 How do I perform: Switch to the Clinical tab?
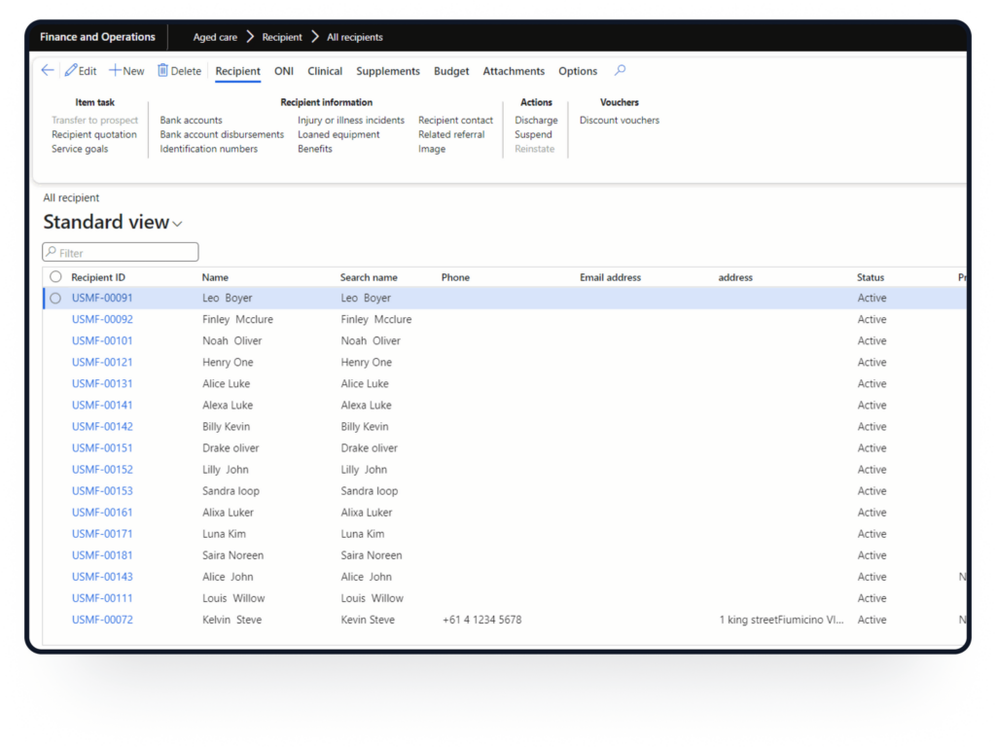click(x=325, y=71)
